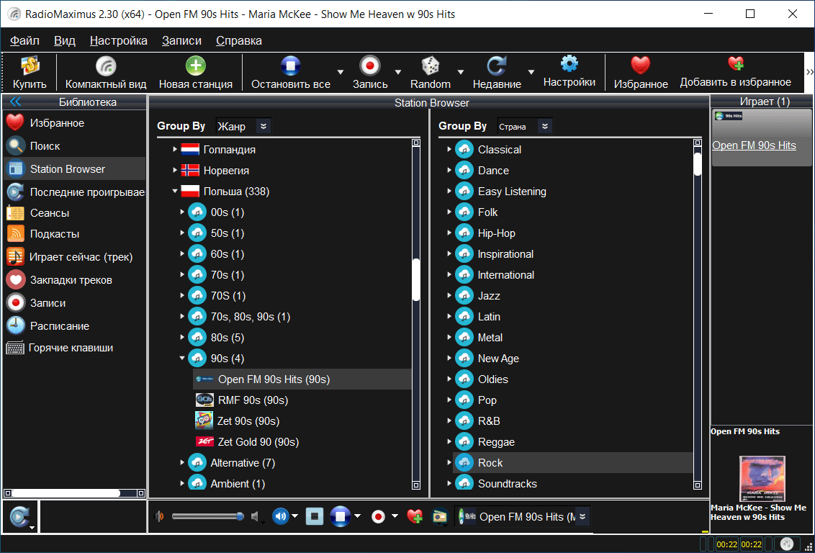Open Избранное heart icon in the toolbar
The image size is (815, 553).
[x=641, y=66]
